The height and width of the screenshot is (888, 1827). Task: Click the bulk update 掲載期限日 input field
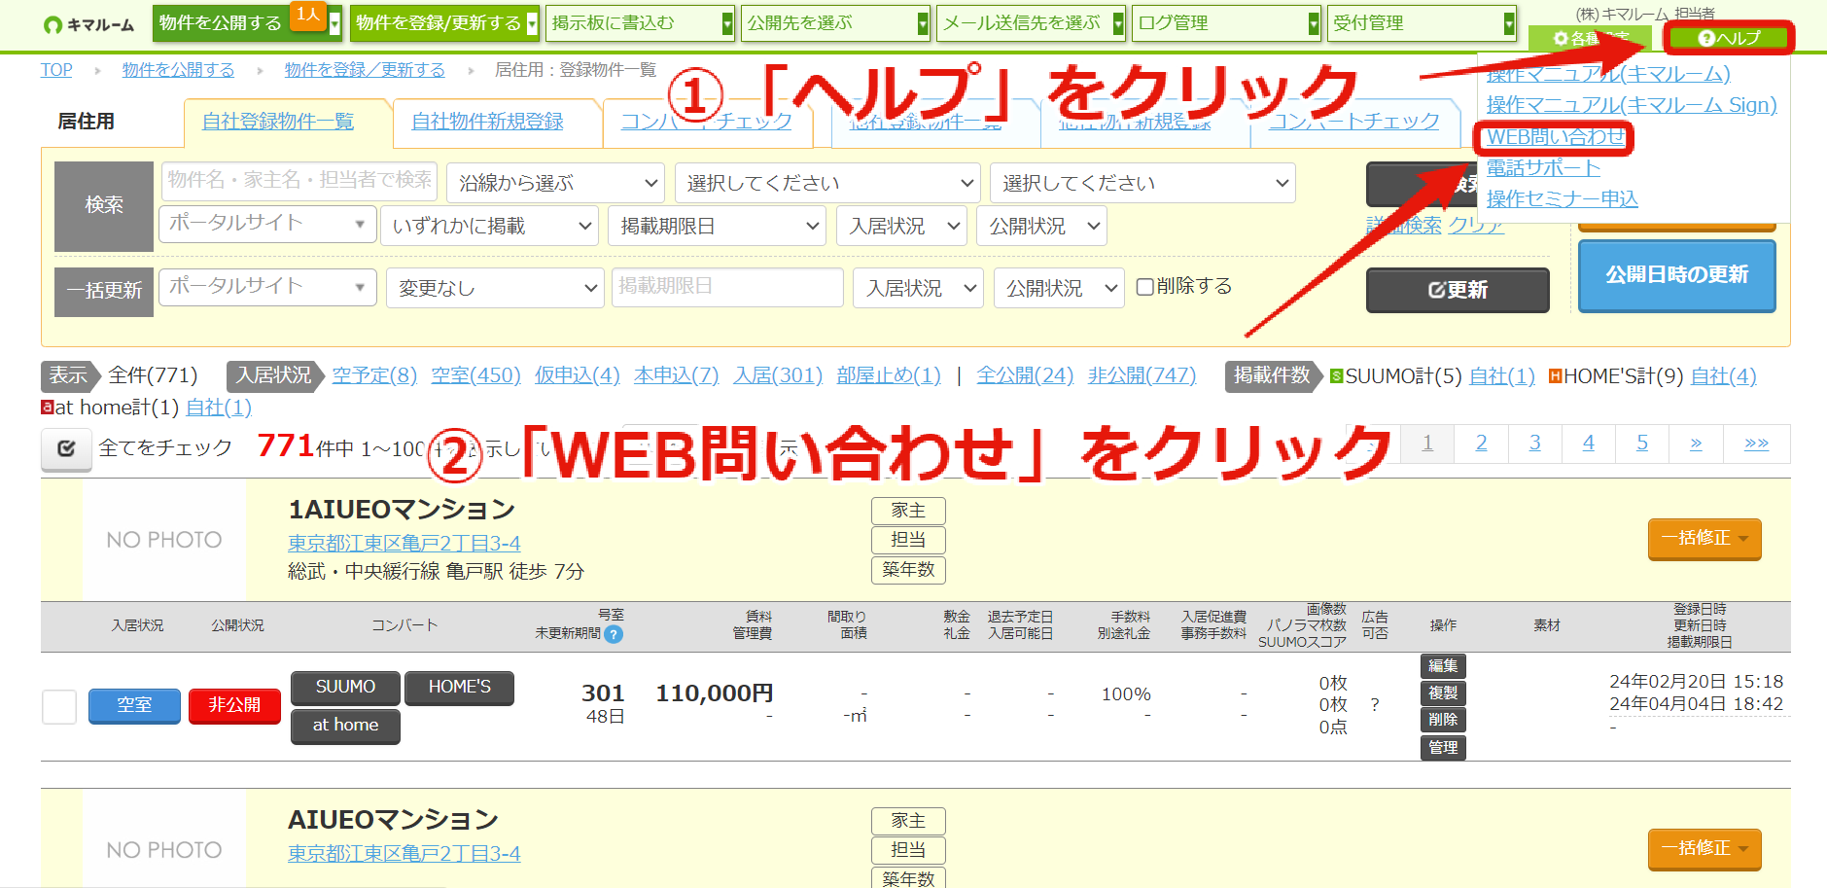click(727, 287)
